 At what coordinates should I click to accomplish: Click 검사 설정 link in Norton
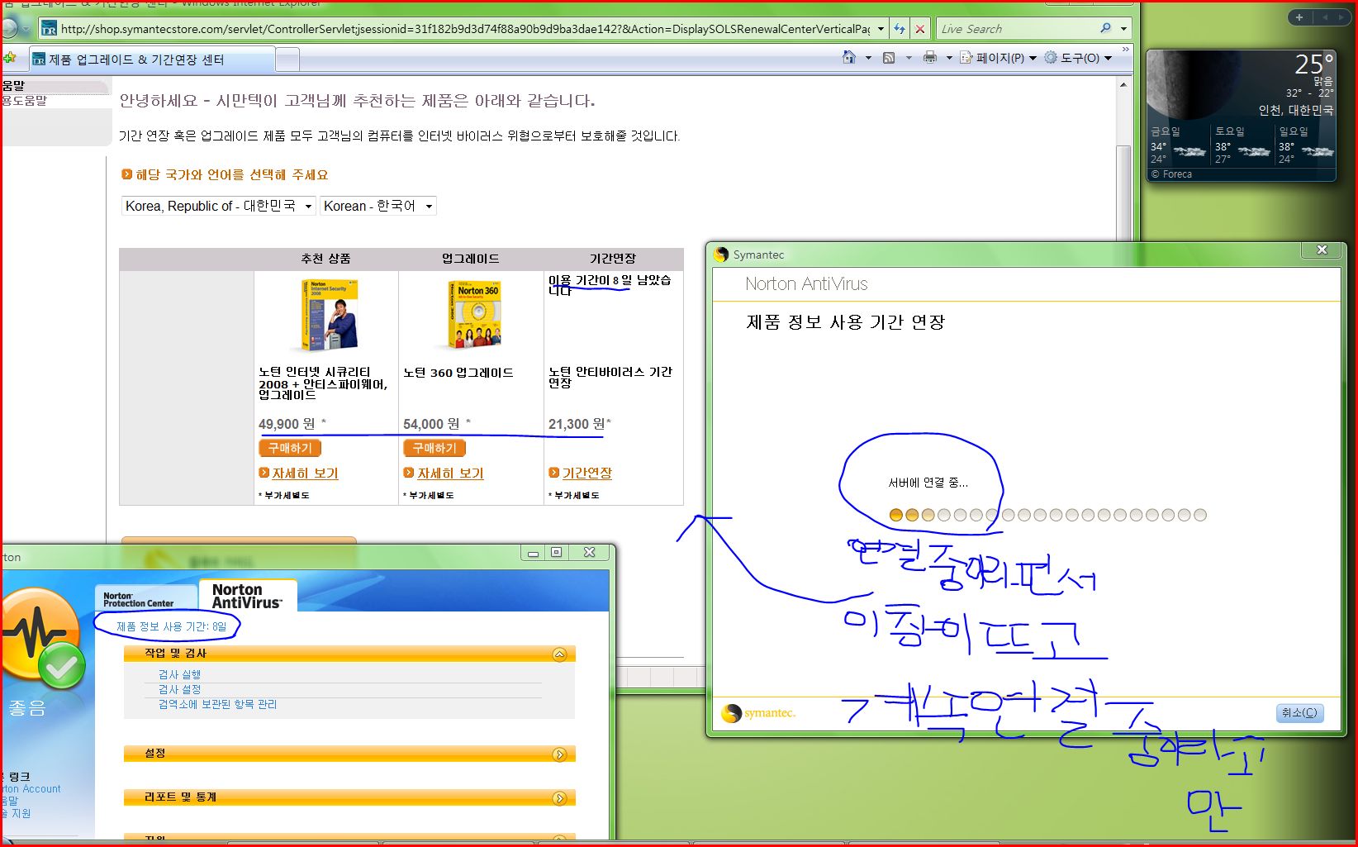click(x=179, y=689)
